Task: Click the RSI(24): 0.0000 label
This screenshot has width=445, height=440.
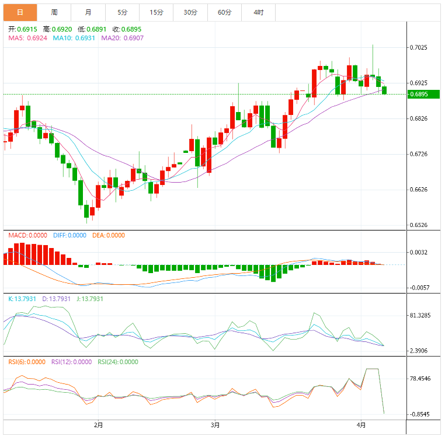Action: (118, 362)
